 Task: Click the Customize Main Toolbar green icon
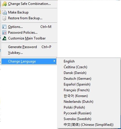pyautogui.click(x=4, y=38)
